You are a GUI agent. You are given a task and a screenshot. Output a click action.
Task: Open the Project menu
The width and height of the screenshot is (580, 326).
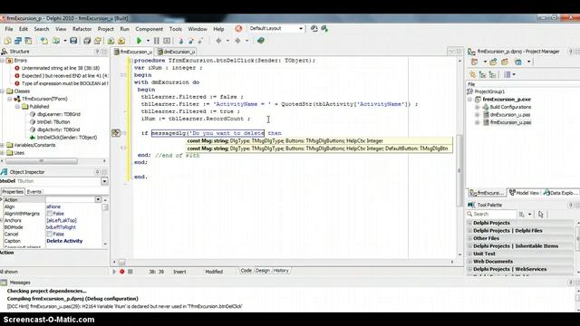click(106, 29)
